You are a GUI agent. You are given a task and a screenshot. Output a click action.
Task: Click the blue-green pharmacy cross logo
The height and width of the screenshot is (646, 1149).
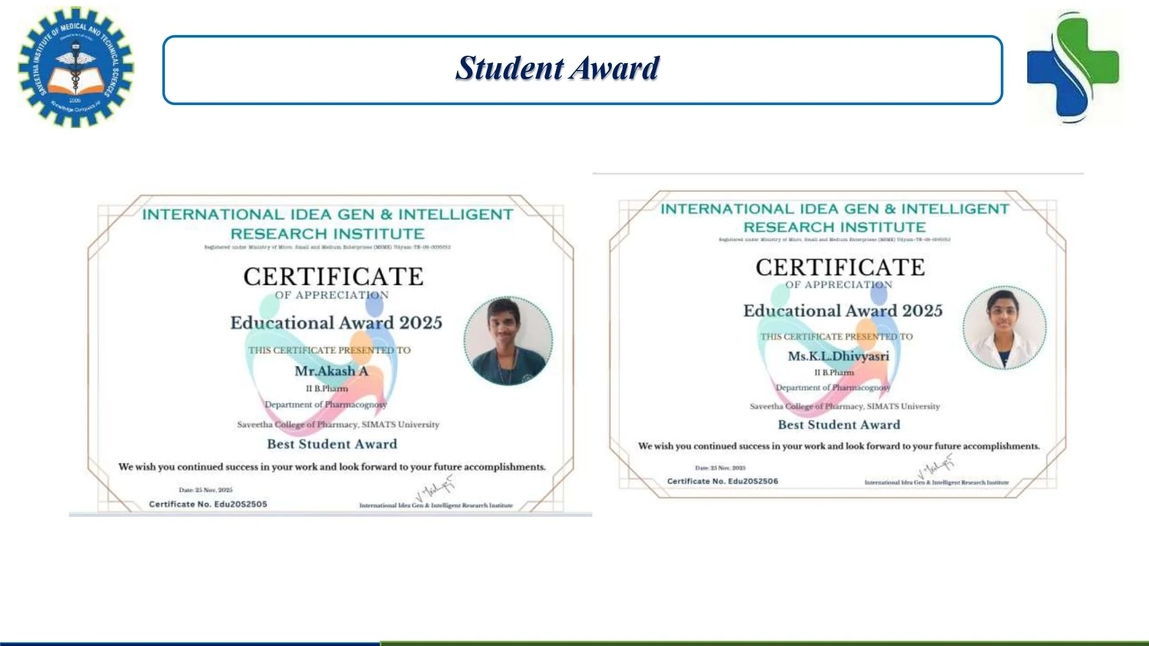coord(1073,67)
